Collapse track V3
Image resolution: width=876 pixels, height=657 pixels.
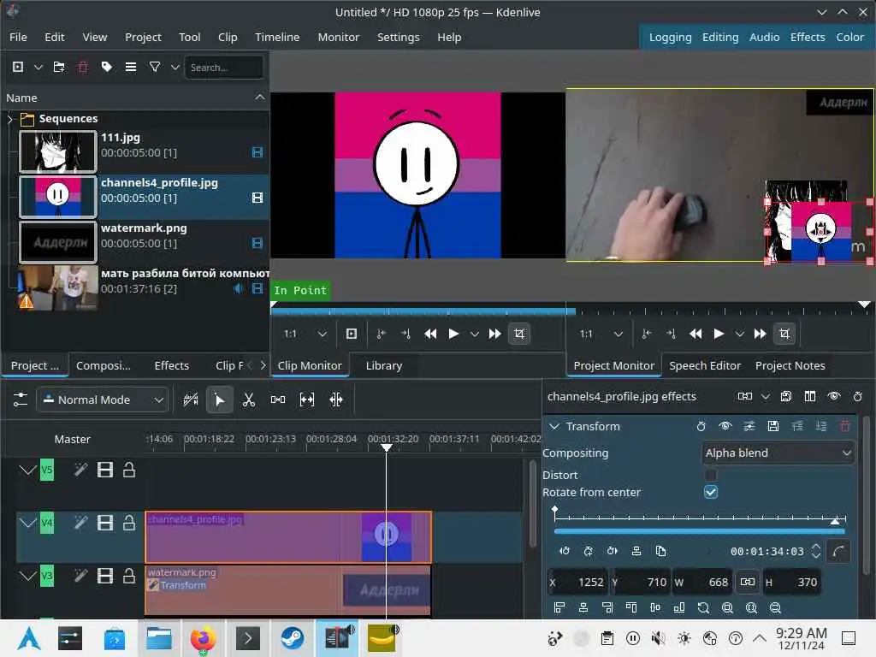(27, 576)
